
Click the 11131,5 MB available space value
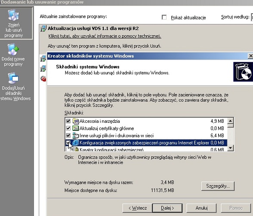pyautogui.click(x=163, y=190)
